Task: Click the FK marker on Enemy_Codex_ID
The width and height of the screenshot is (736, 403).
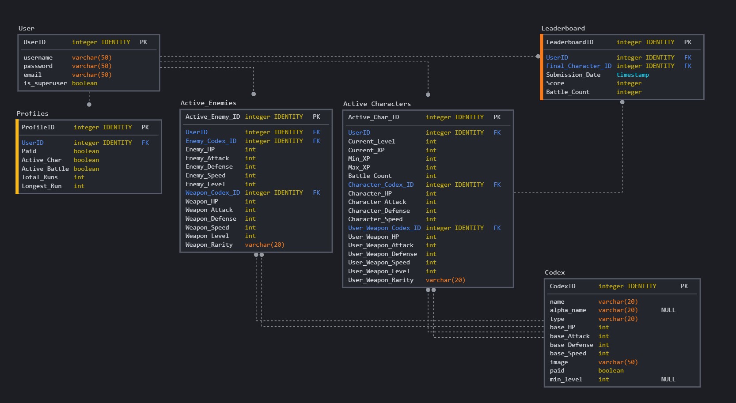Action: [317, 141]
